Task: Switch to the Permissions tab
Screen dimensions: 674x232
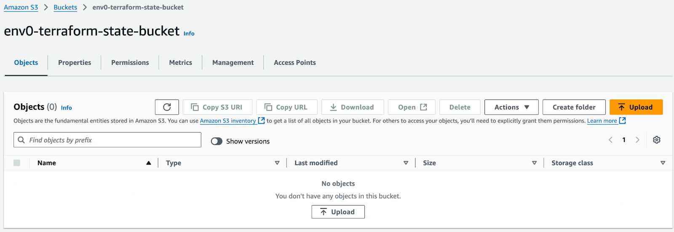Action: point(130,62)
